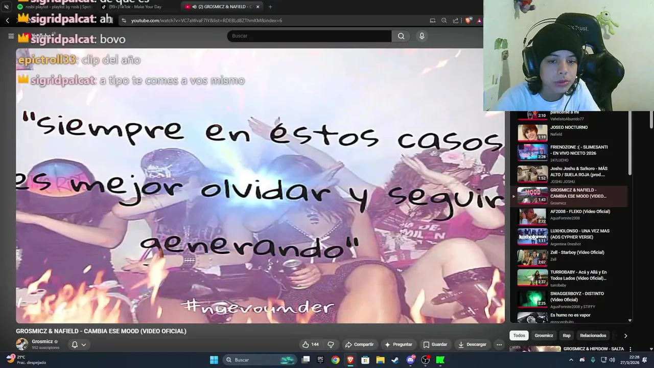Click the Preguntar ask button
Screen dimensions: 654x368
coord(398,344)
